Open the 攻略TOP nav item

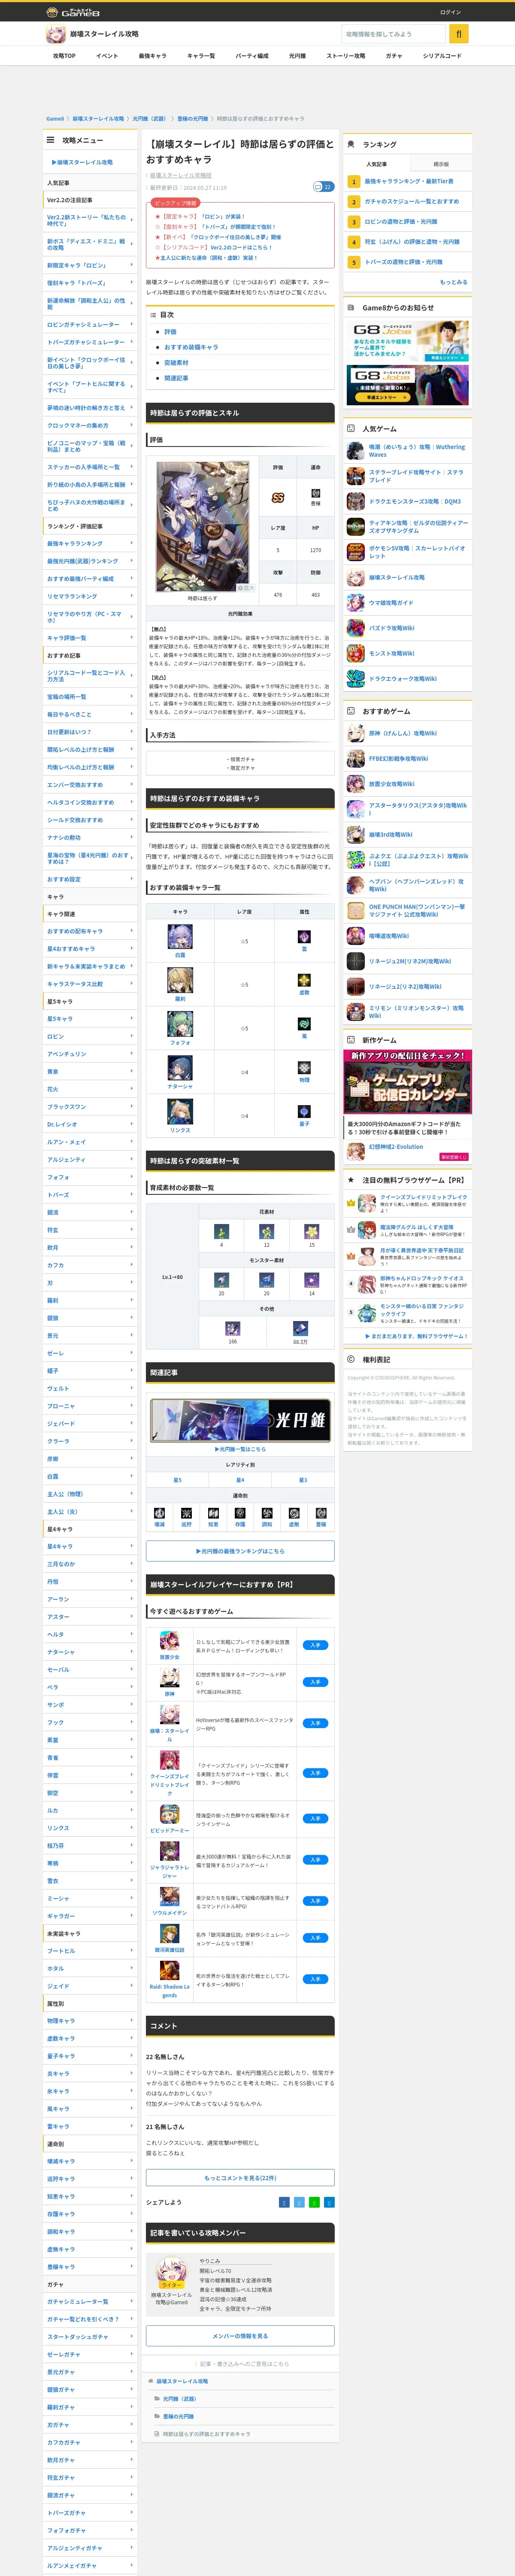pyautogui.click(x=64, y=56)
